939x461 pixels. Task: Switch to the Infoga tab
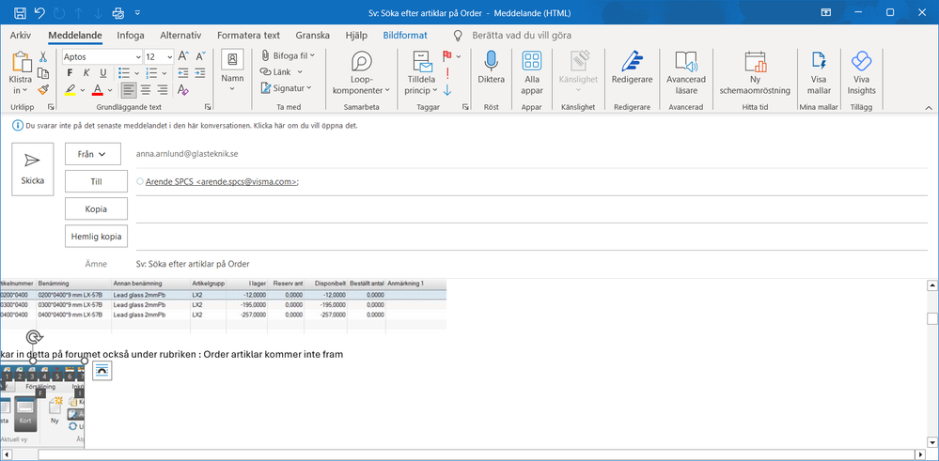[x=131, y=35]
